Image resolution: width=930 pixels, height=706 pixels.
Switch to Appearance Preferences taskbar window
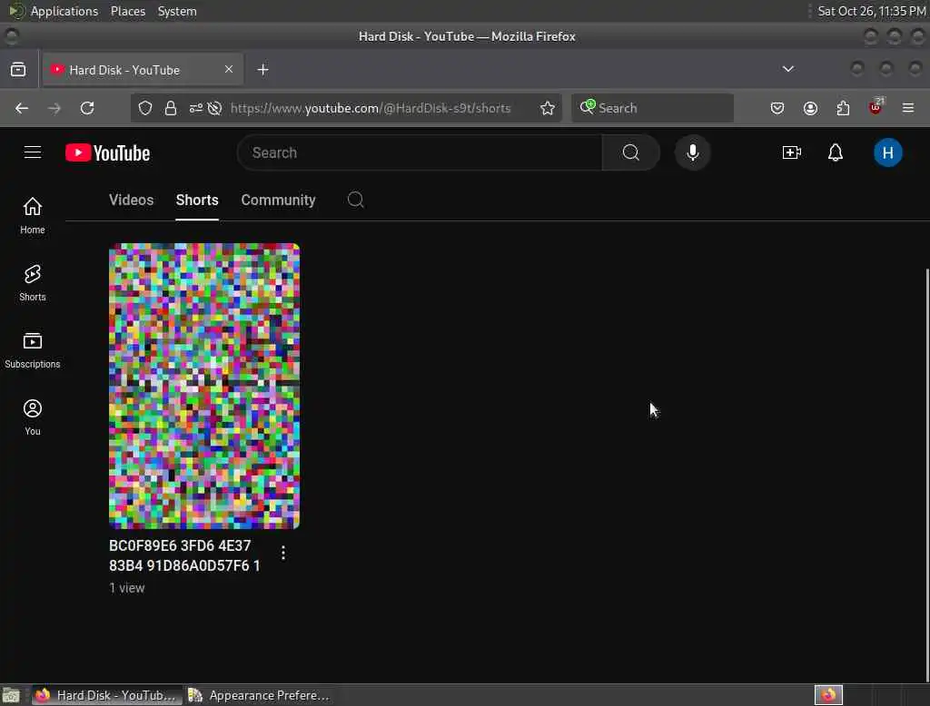pos(259,695)
